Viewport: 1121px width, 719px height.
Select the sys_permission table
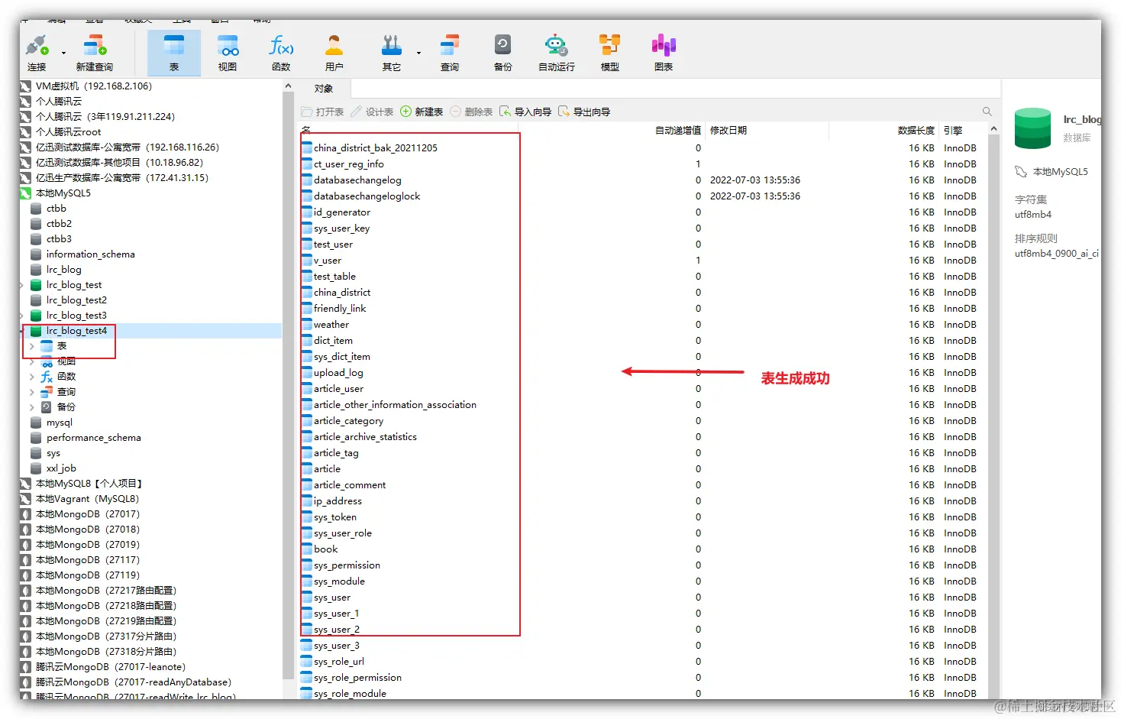click(x=347, y=565)
